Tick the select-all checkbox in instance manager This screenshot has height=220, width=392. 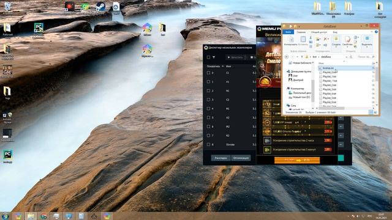pos(208,57)
